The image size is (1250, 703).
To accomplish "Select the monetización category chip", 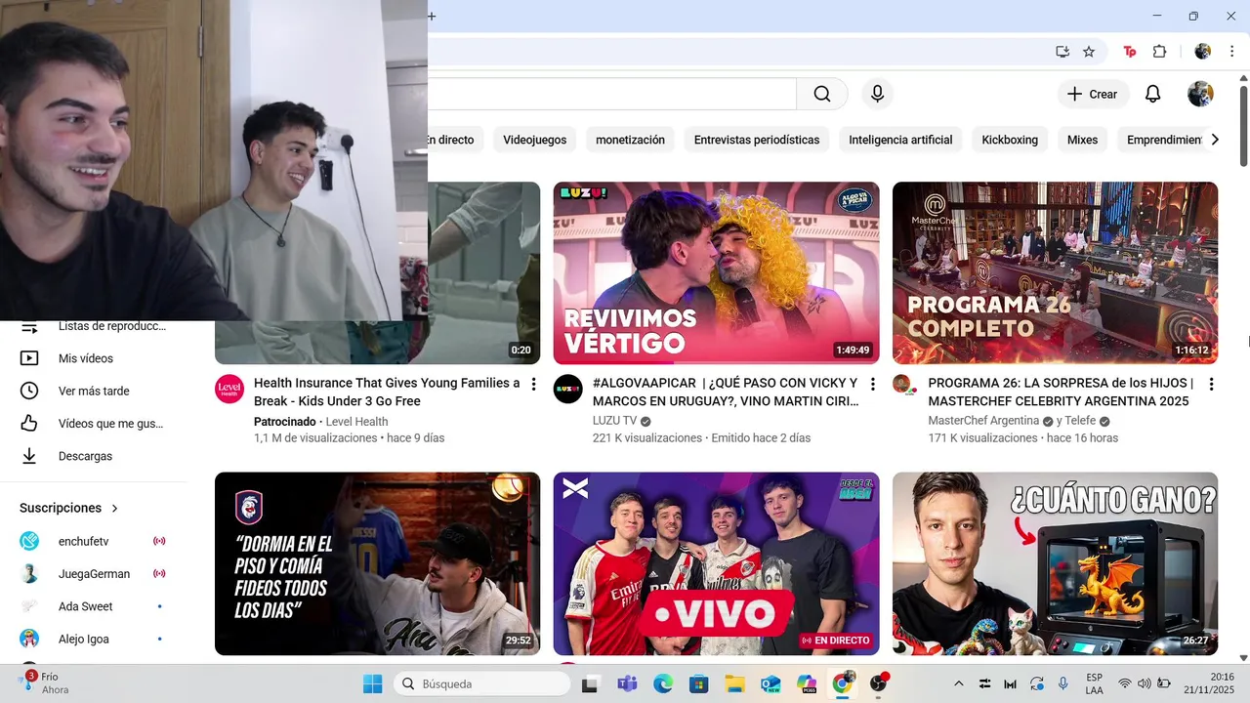I will (630, 140).
